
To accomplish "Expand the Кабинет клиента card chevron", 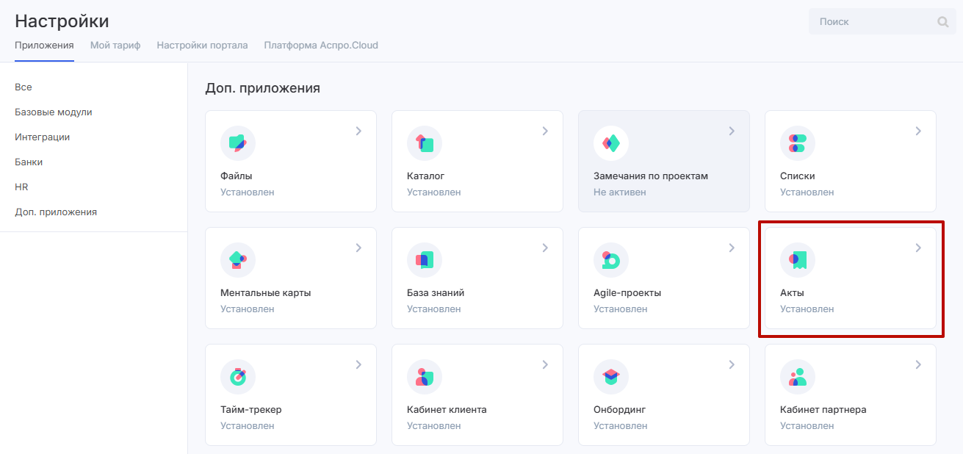I will (545, 365).
